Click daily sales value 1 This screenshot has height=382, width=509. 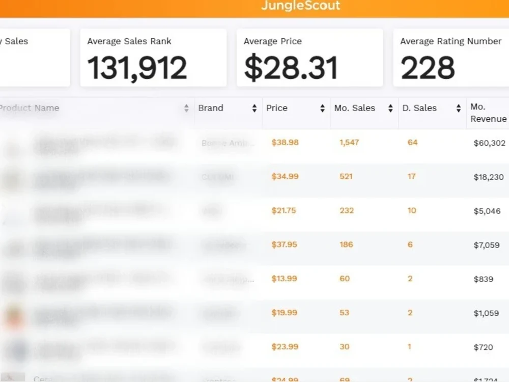(x=409, y=347)
